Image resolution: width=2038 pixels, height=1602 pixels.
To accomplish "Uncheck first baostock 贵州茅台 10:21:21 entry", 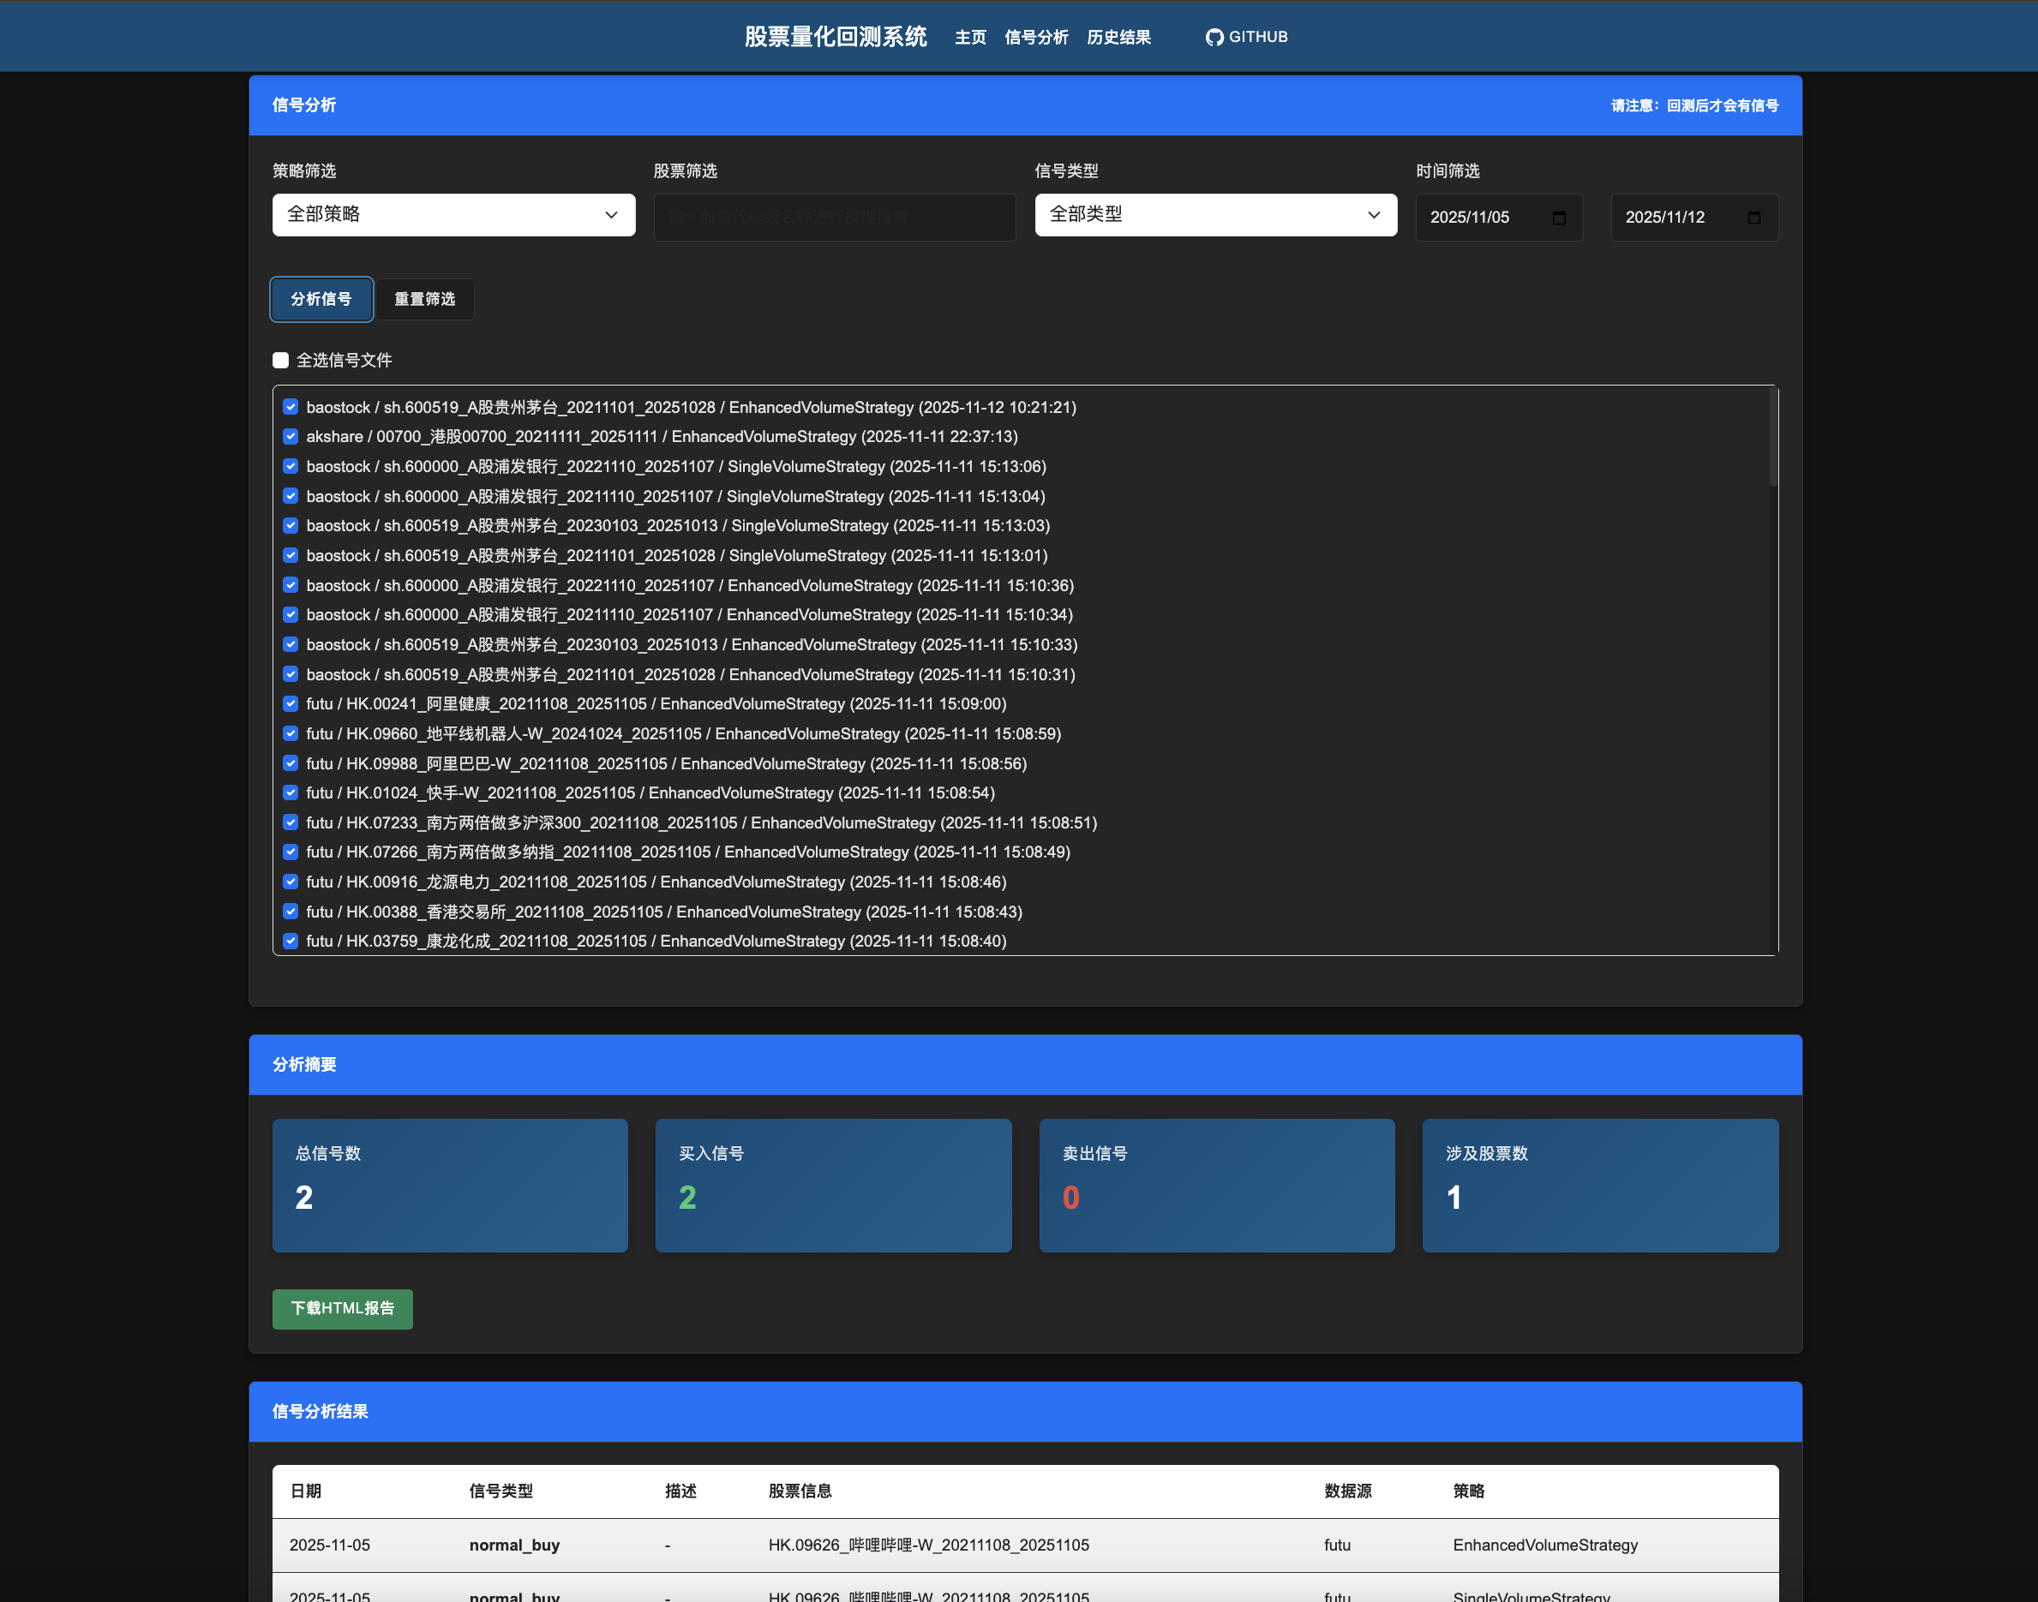I will coord(291,407).
